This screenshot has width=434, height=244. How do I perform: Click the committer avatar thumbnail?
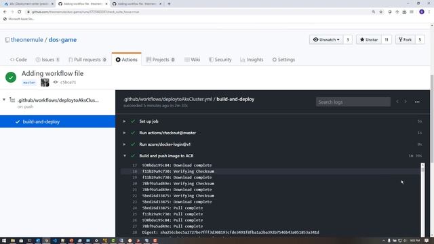(x=45, y=82)
